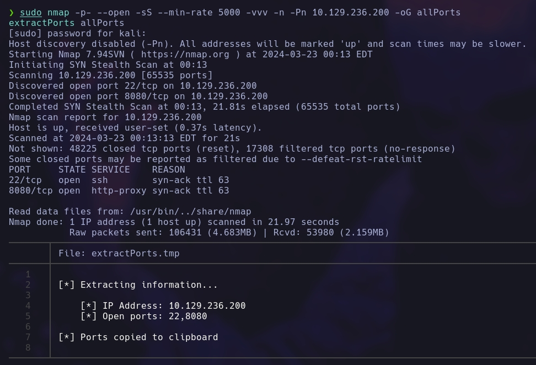Click the green prompt arrow symbol
Screen dimensions: 536x365
pyautogui.click(x=12, y=13)
